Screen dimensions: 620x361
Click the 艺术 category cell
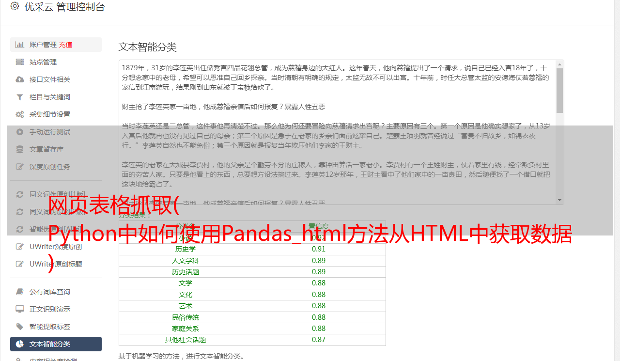click(186, 306)
